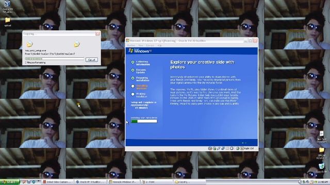
Task: Close the Copying dialog
Action: (x=97, y=33)
